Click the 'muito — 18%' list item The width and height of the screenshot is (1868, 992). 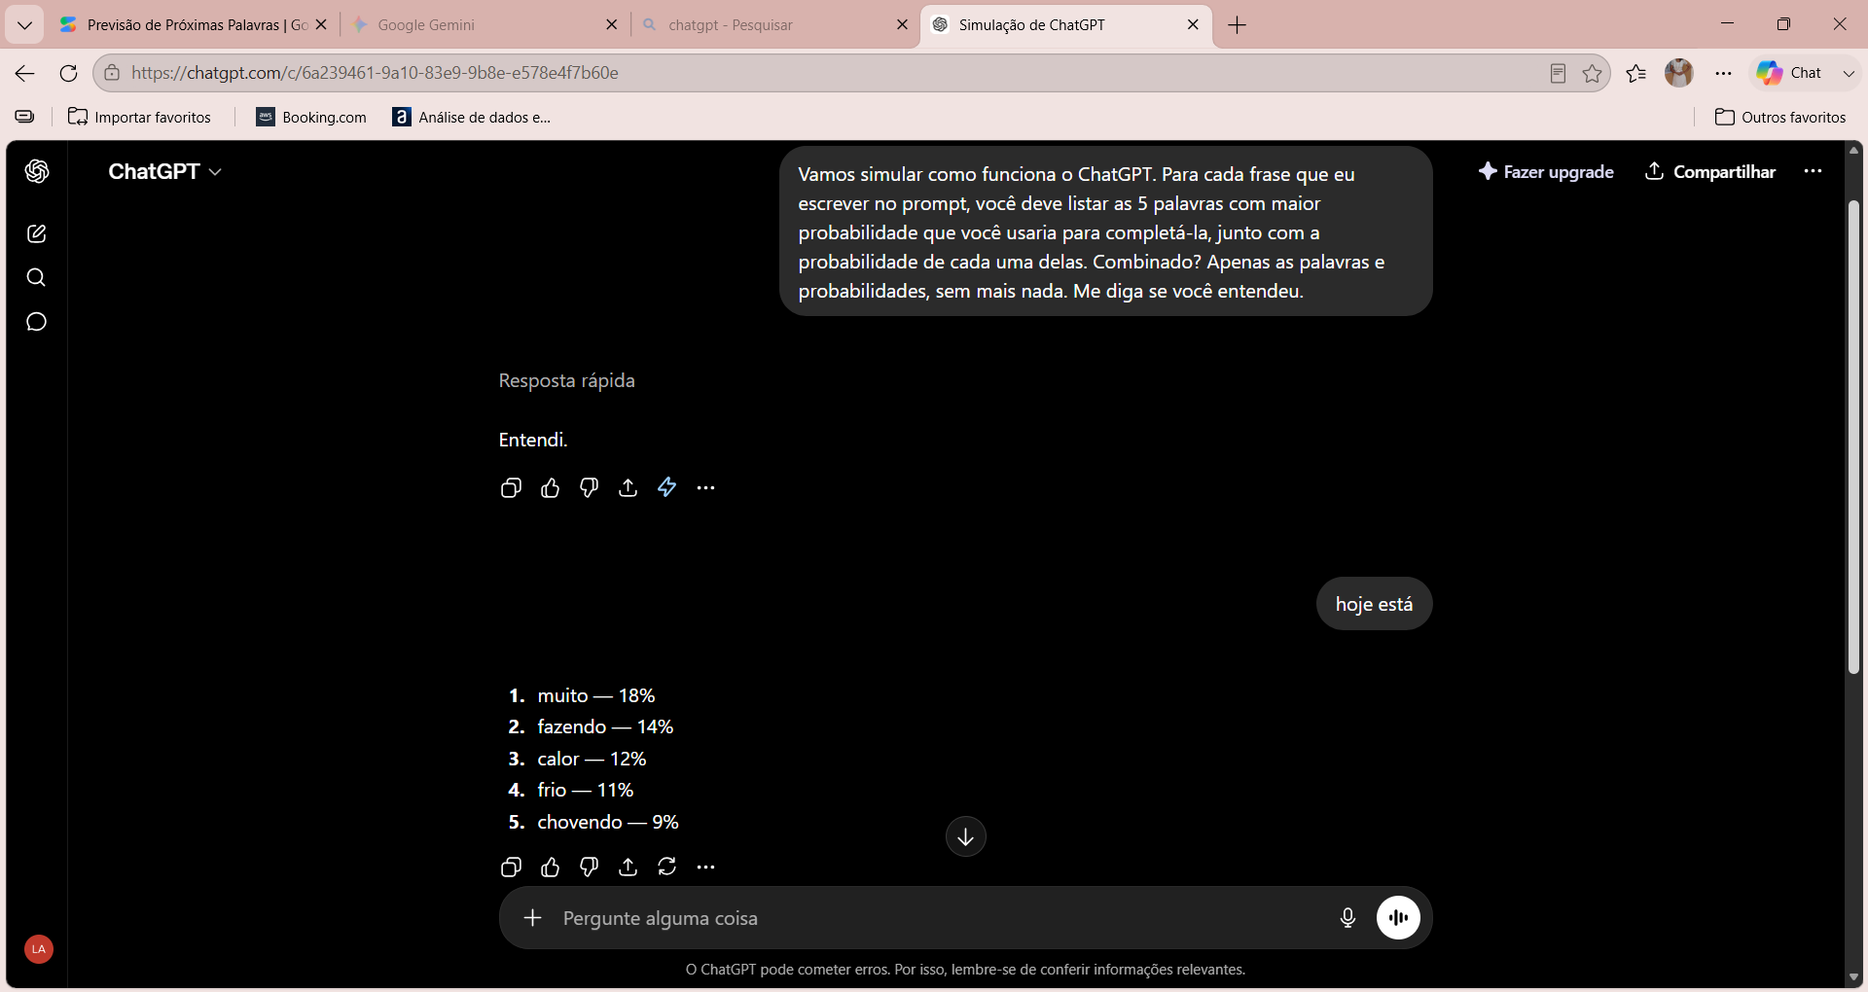[595, 695]
